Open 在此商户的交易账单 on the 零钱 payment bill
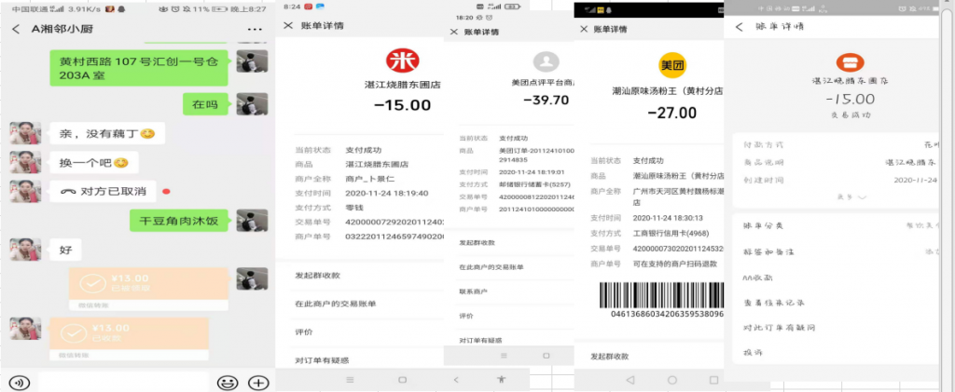This screenshot has height=392, width=955. (x=336, y=304)
